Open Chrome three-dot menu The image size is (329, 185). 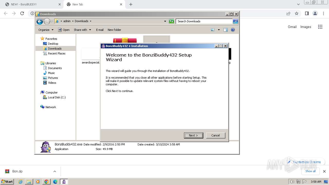(323, 13)
